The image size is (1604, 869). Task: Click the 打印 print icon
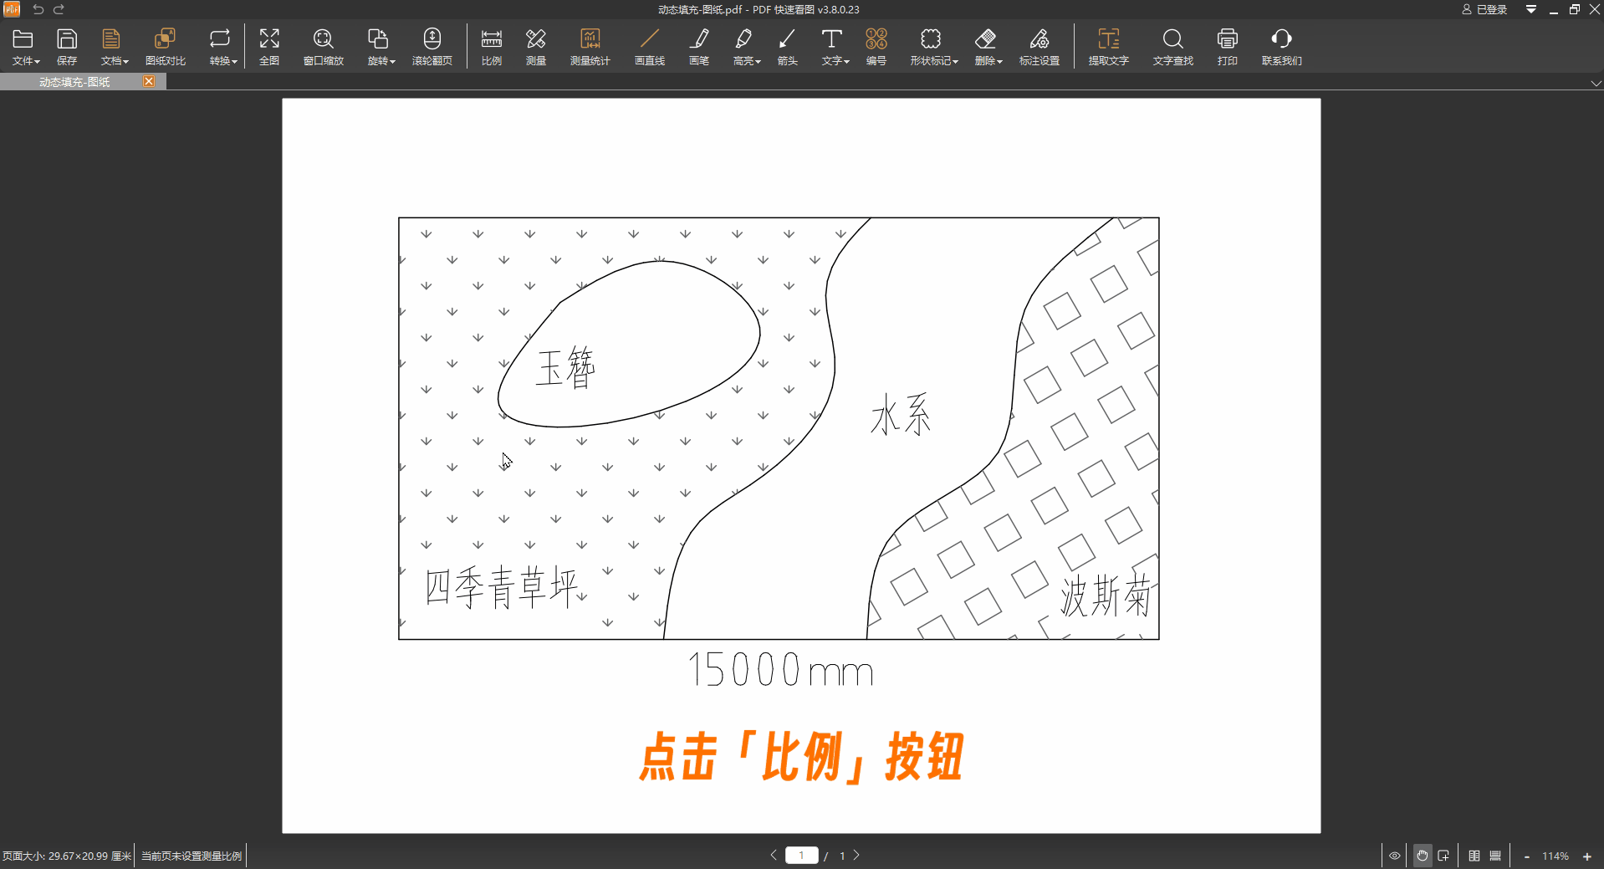click(x=1228, y=47)
